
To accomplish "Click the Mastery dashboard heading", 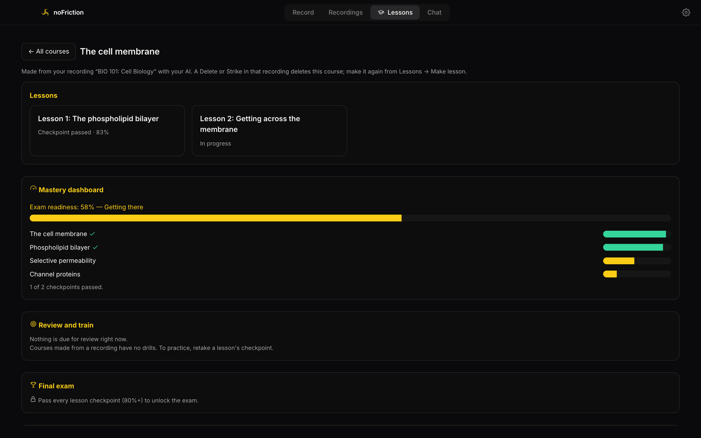I will [x=71, y=190].
